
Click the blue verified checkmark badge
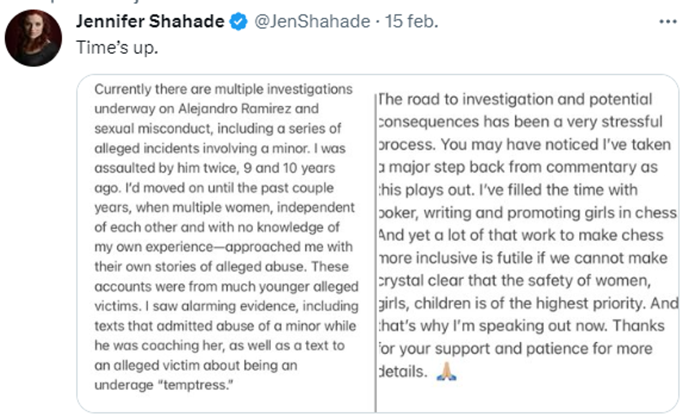pyautogui.click(x=238, y=22)
